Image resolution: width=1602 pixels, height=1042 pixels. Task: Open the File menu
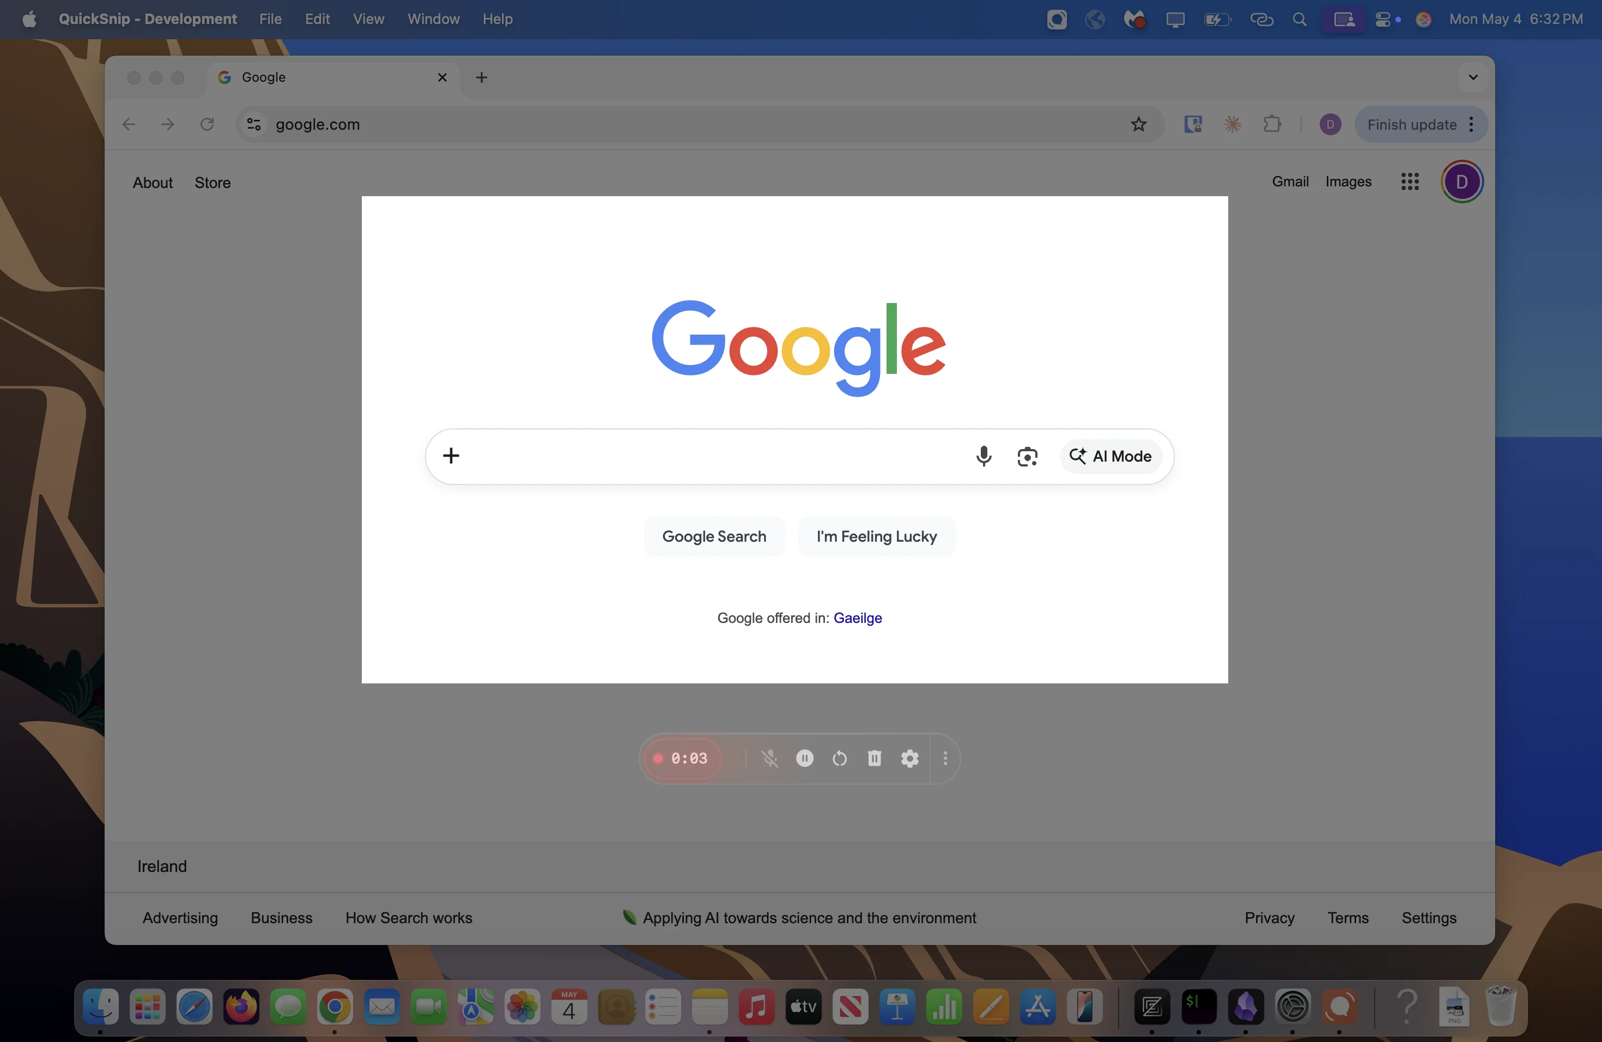tap(271, 19)
